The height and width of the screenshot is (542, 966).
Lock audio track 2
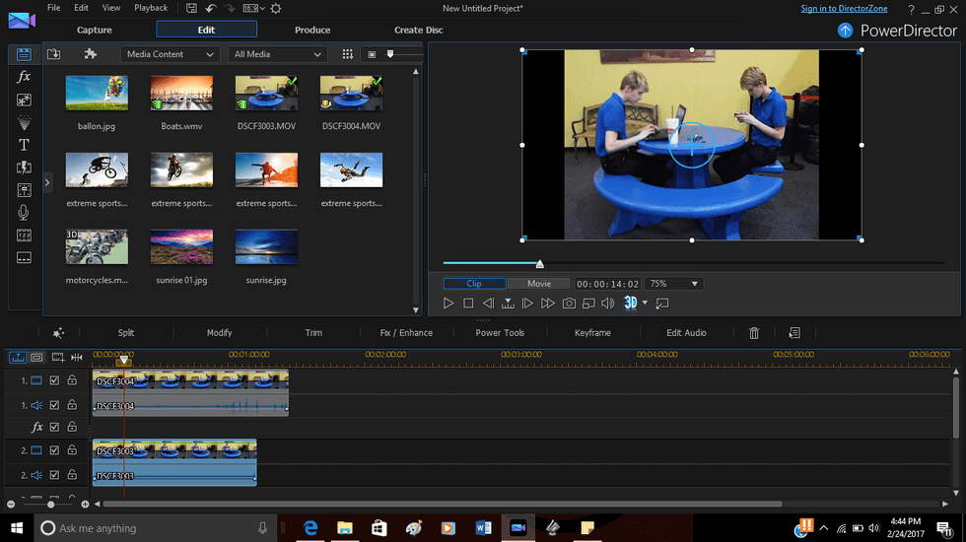pyautogui.click(x=72, y=475)
